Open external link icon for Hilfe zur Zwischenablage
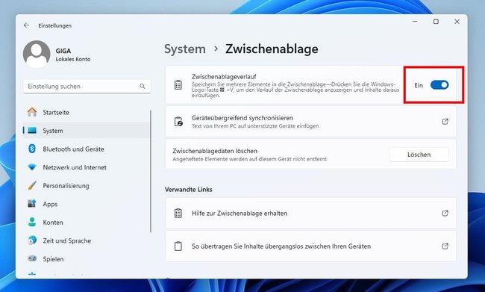Viewport: 485px width, 292px height. 445,214
